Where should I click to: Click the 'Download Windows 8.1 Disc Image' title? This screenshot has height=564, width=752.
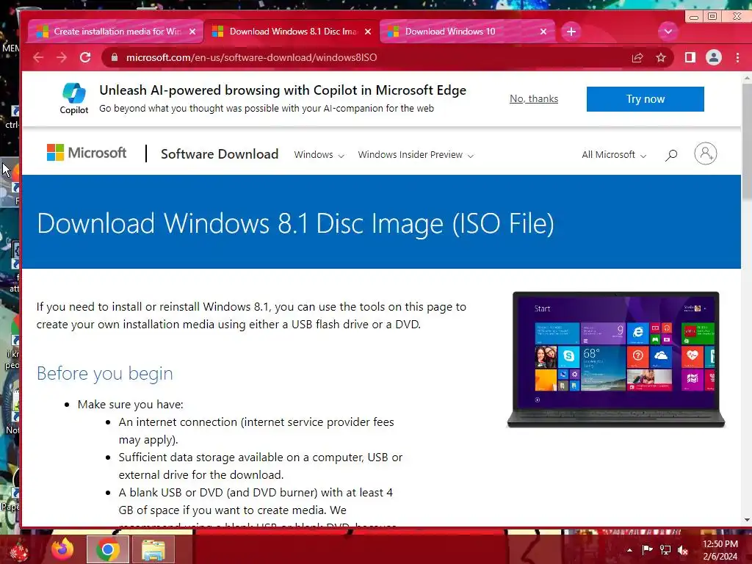click(x=295, y=223)
